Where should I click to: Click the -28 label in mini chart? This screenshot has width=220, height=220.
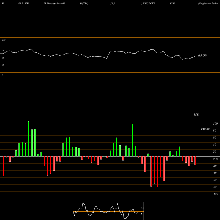click(142, 209)
